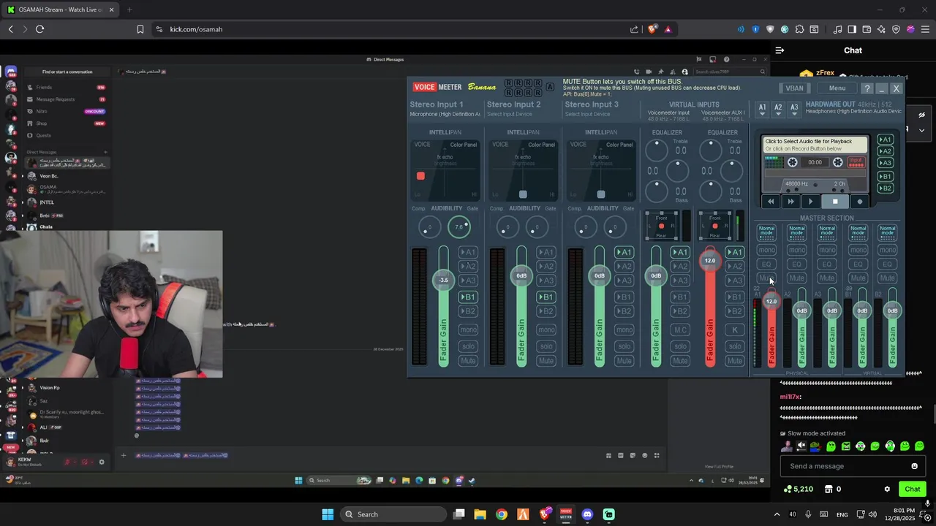
Task: Toggle K karaoke button on Voicemeeter AUX
Action: (735, 329)
